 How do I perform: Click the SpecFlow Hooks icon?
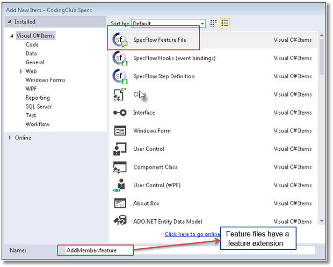click(120, 58)
